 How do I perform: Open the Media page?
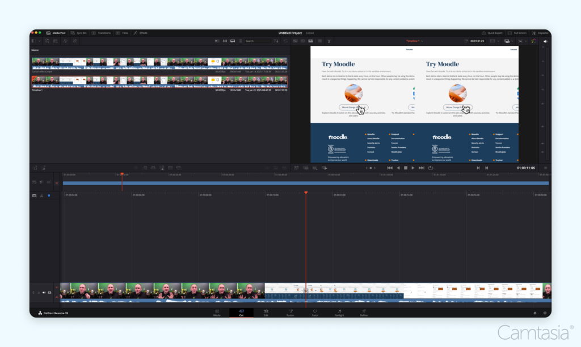click(217, 312)
